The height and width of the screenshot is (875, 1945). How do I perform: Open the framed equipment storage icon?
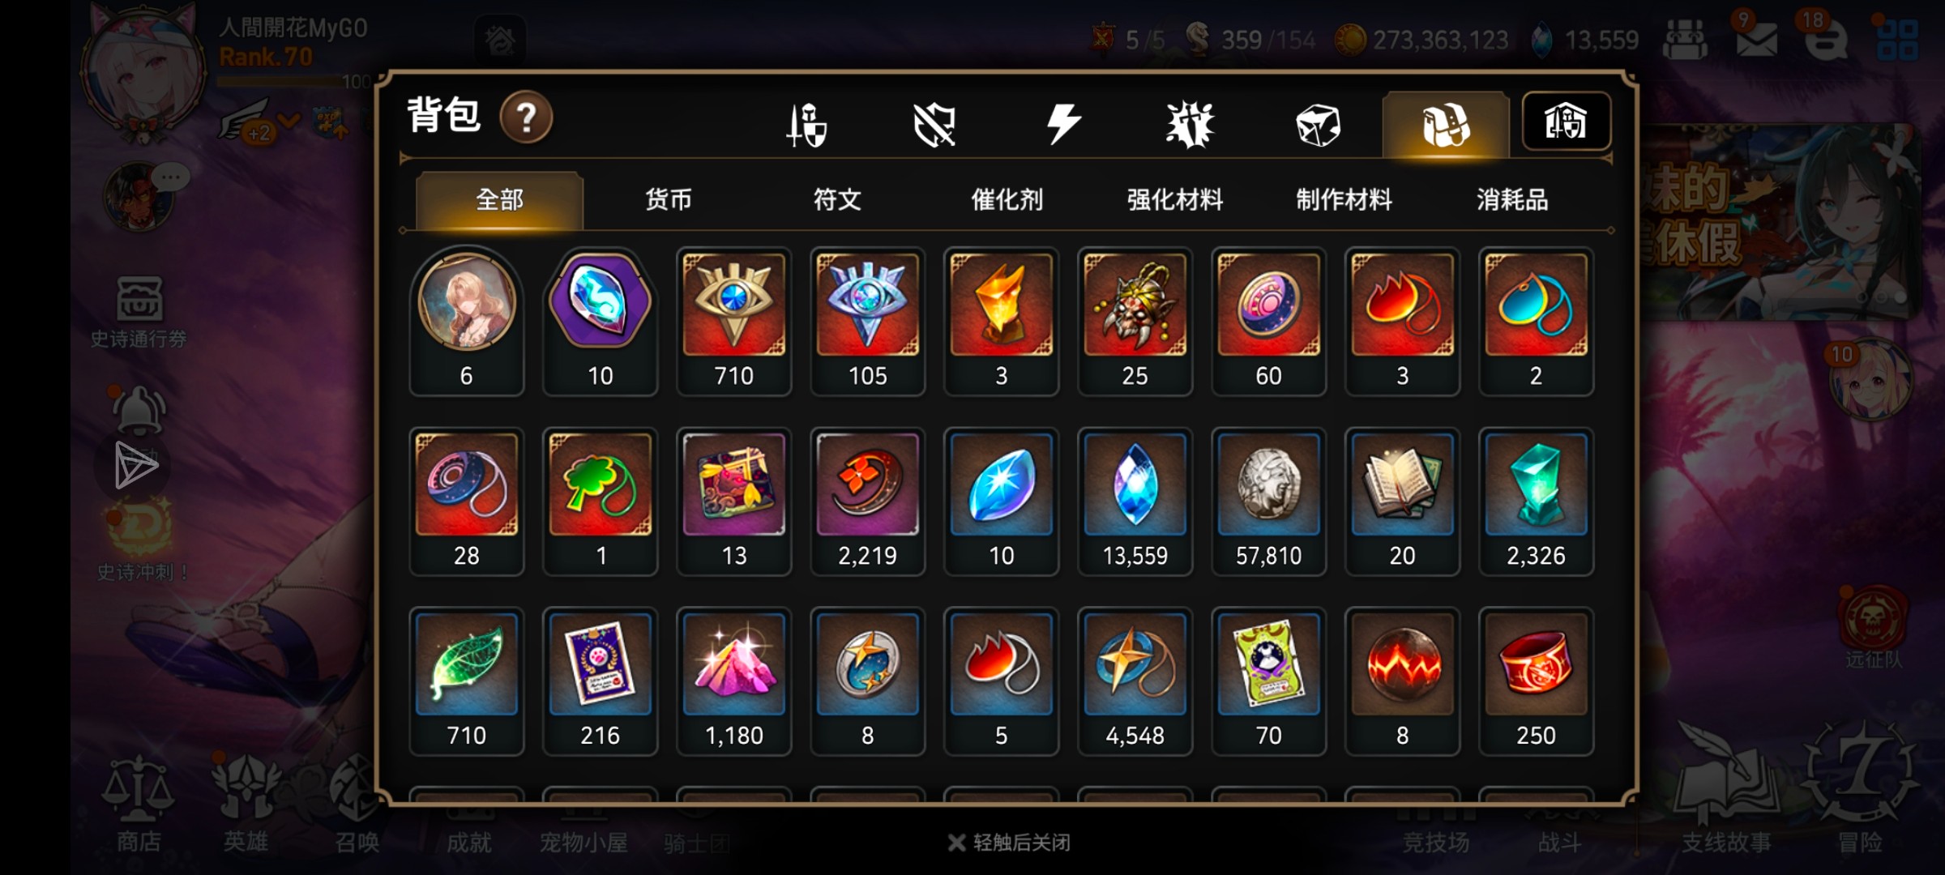click(1566, 122)
